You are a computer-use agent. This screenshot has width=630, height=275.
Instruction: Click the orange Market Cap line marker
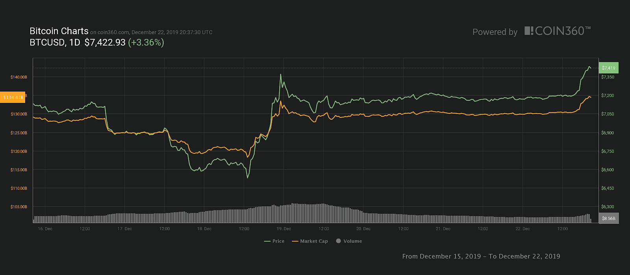point(295,241)
